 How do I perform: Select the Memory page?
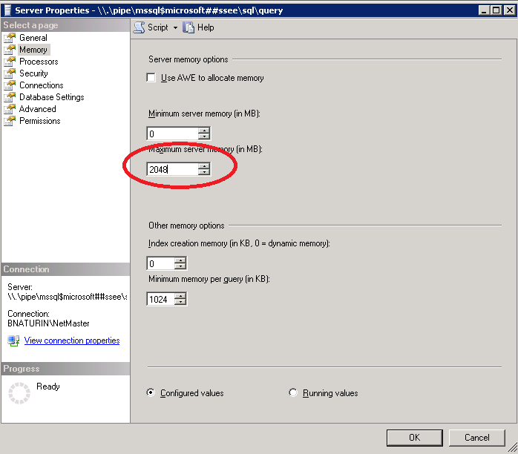33,50
